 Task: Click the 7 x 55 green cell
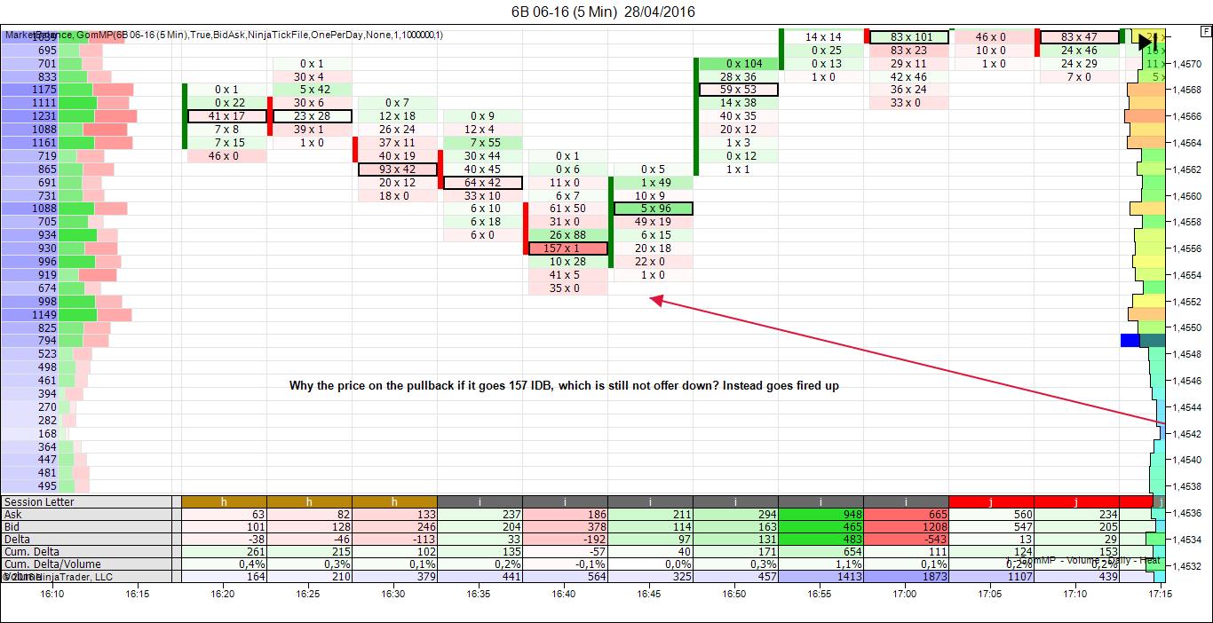click(482, 143)
